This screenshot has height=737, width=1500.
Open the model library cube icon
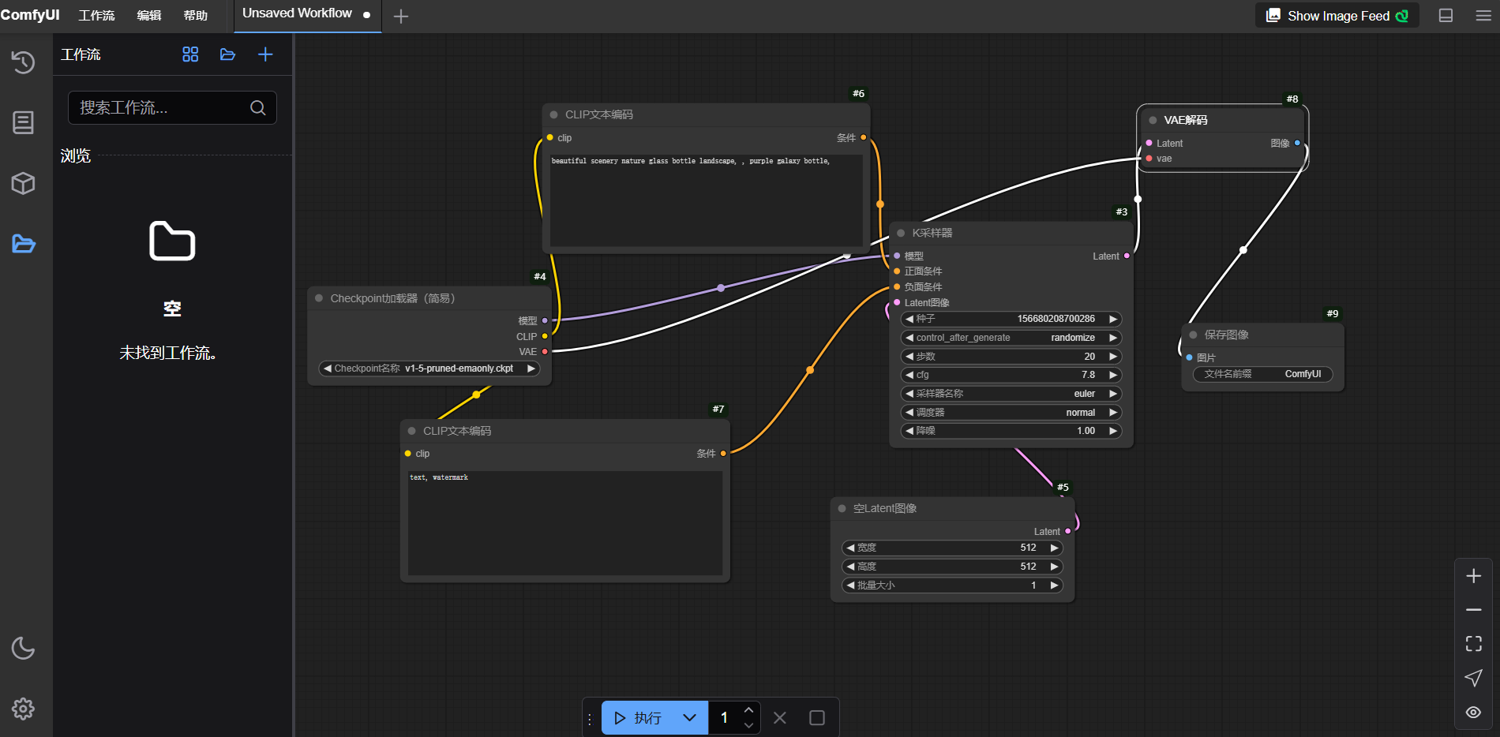[23, 183]
